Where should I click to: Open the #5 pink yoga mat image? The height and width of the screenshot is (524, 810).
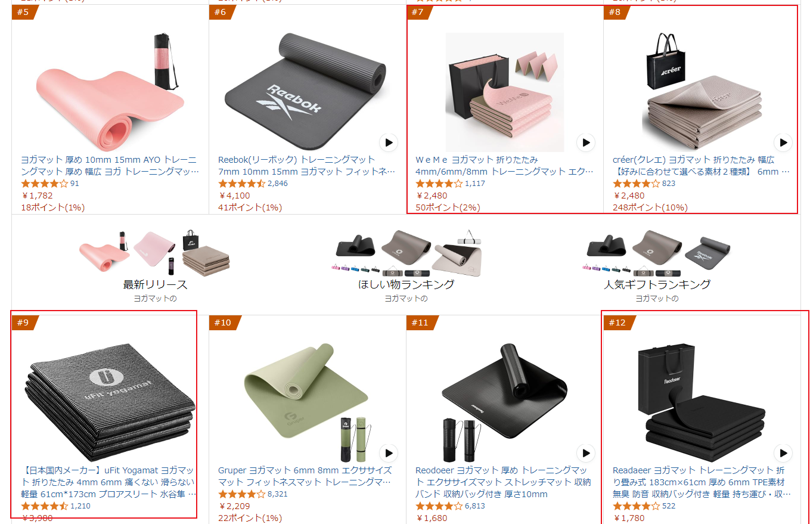point(110,92)
